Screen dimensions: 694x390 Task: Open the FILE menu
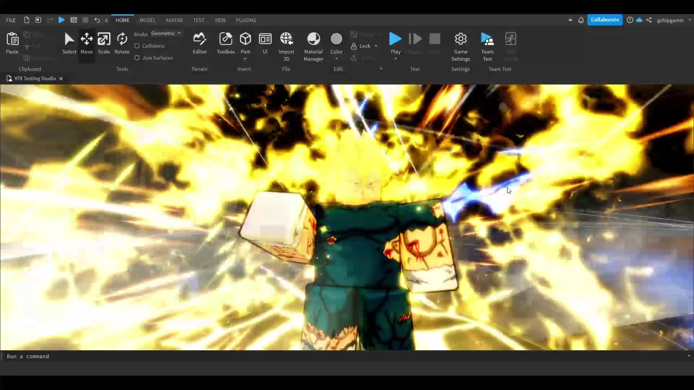(10, 20)
